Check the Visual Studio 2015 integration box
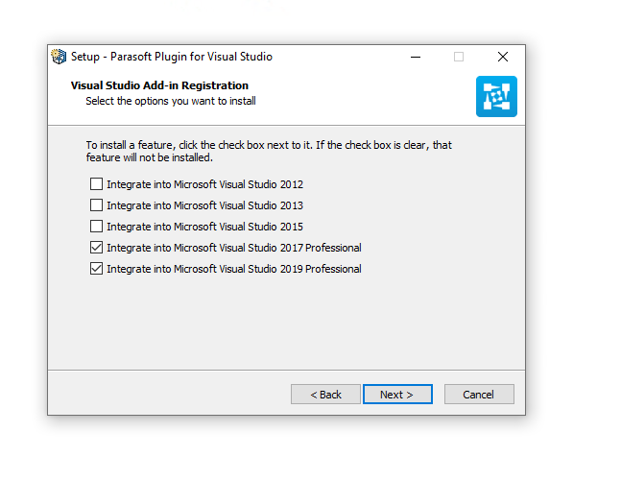 [x=96, y=227]
